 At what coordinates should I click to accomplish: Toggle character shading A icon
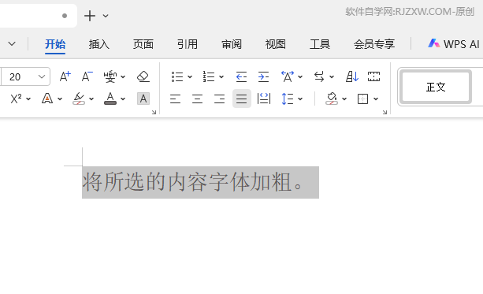pyautogui.click(x=143, y=99)
